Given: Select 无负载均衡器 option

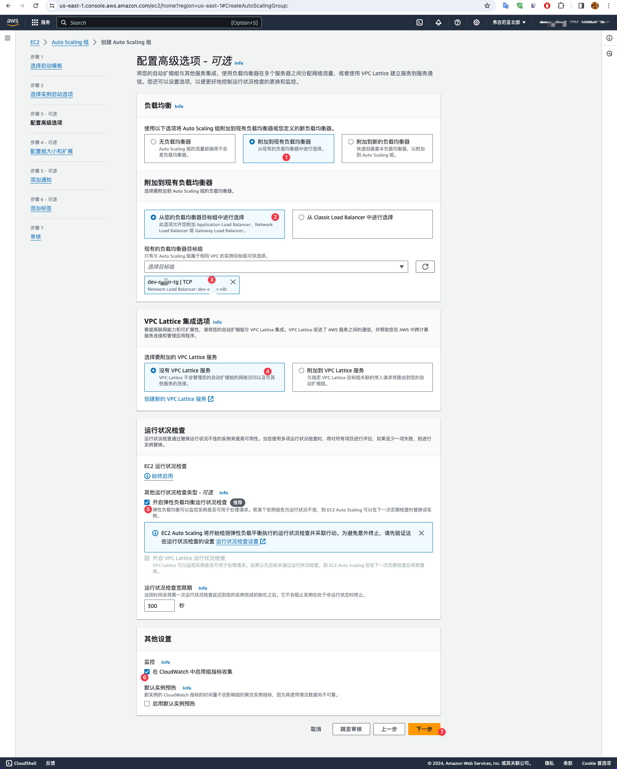Looking at the screenshot, I should click(190, 149).
